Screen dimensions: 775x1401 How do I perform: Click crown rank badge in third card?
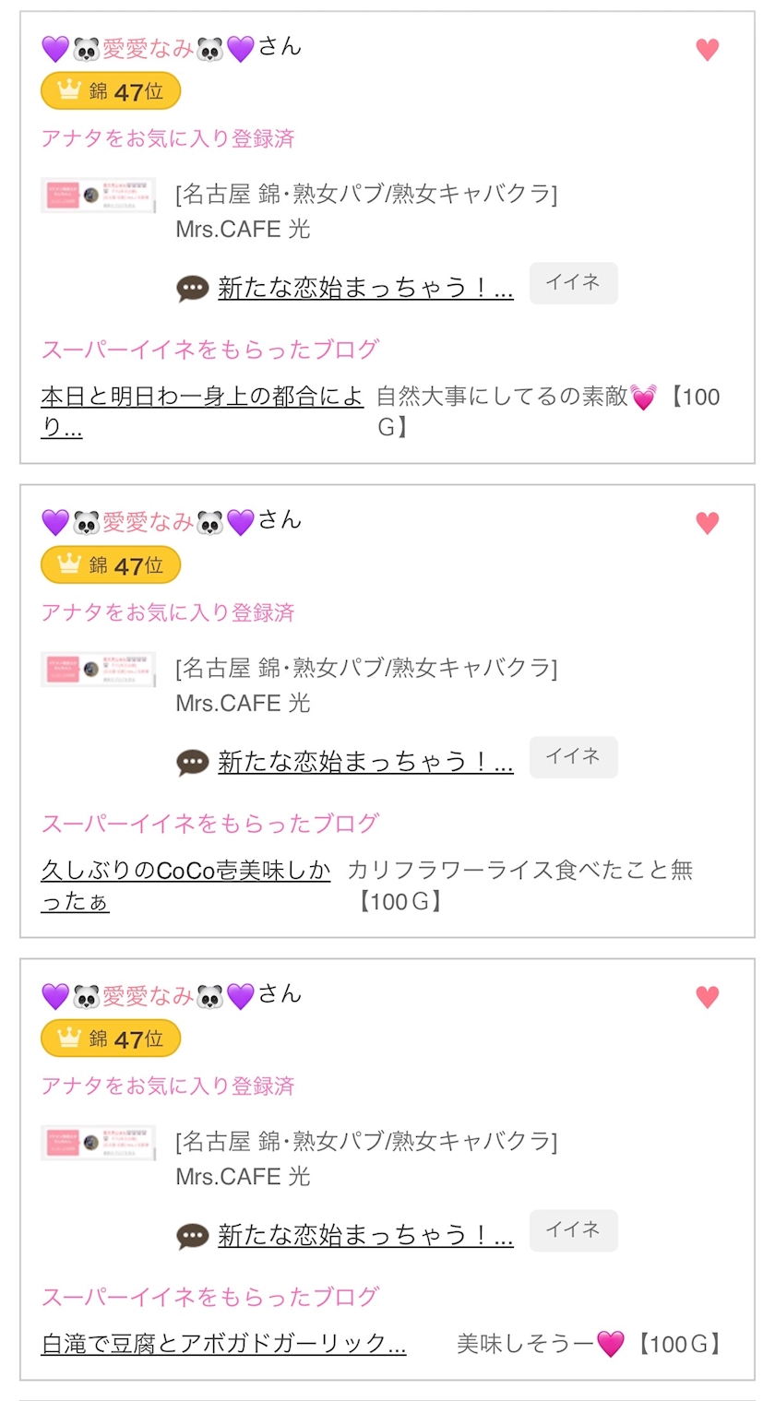(111, 1039)
